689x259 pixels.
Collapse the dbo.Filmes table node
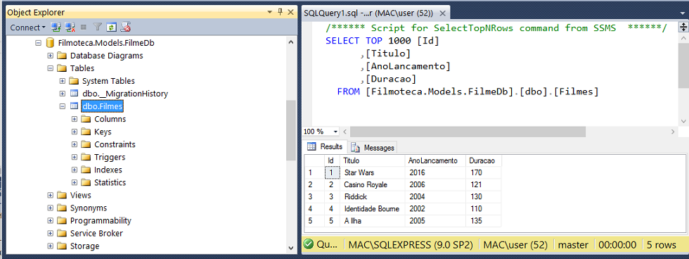pyautogui.click(x=62, y=106)
